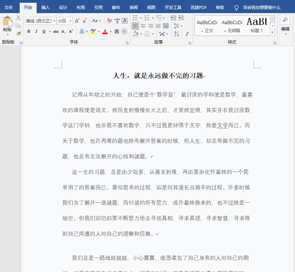Image resolution: width=295 pixels, height=272 pixels.
Task: Apply red font color
Action: [105, 31]
